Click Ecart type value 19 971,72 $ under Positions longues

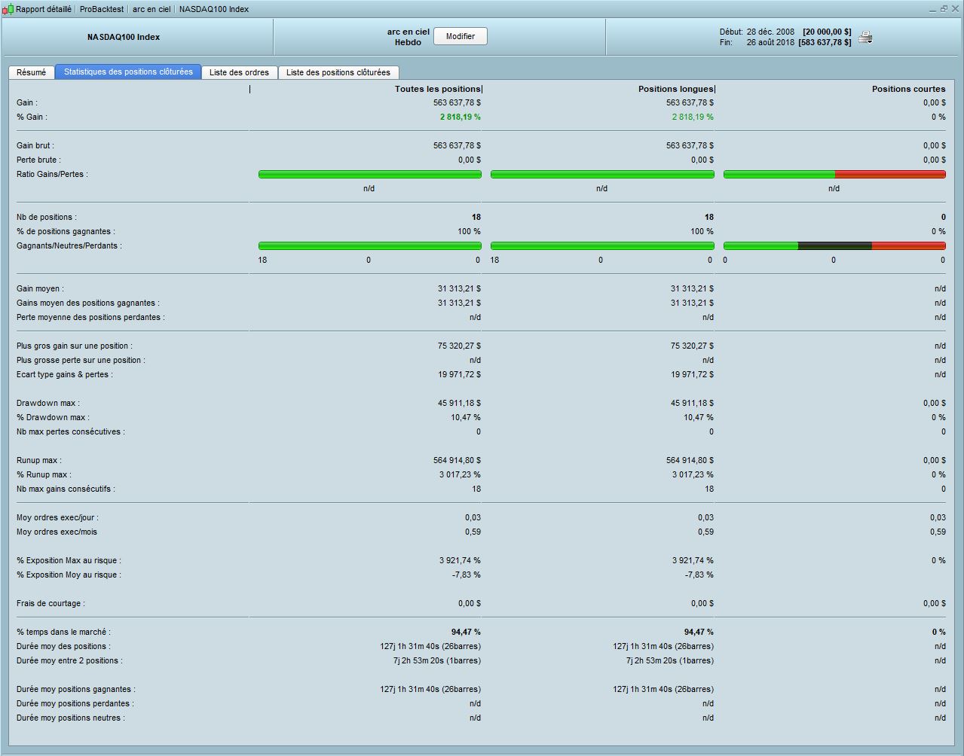tap(692, 374)
